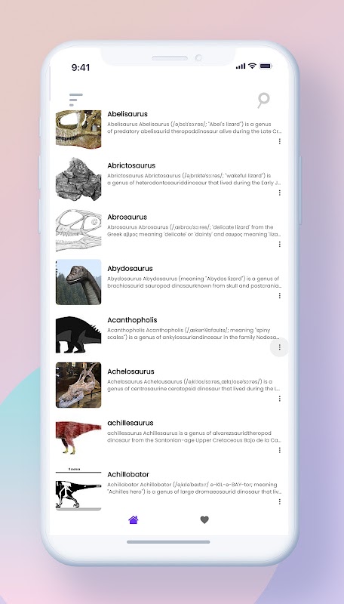344x604 pixels.
Task: Open the Abrosaurus skull drawing thumbnail
Action: click(x=78, y=230)
